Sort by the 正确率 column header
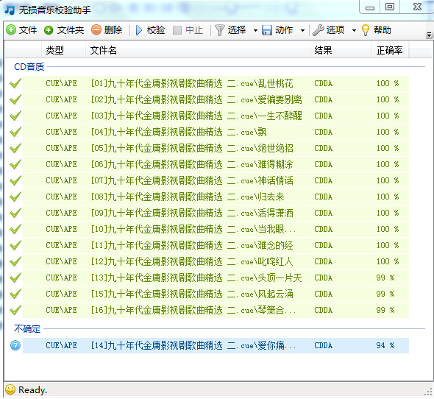This screenshot has height=399, width=434. click(x=390, y=50)
